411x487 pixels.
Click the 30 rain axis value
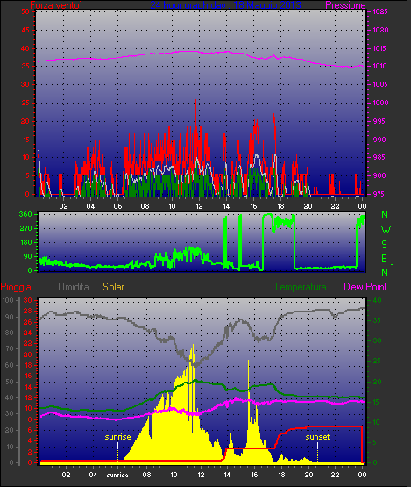(28, 300)
